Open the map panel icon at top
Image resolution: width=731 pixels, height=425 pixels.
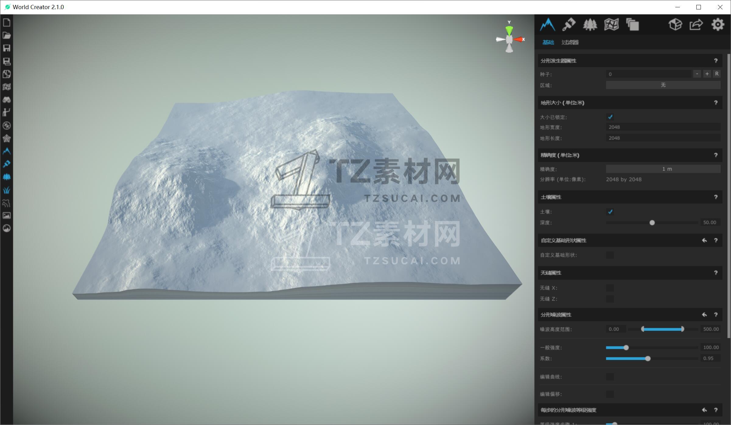[611, 25]
